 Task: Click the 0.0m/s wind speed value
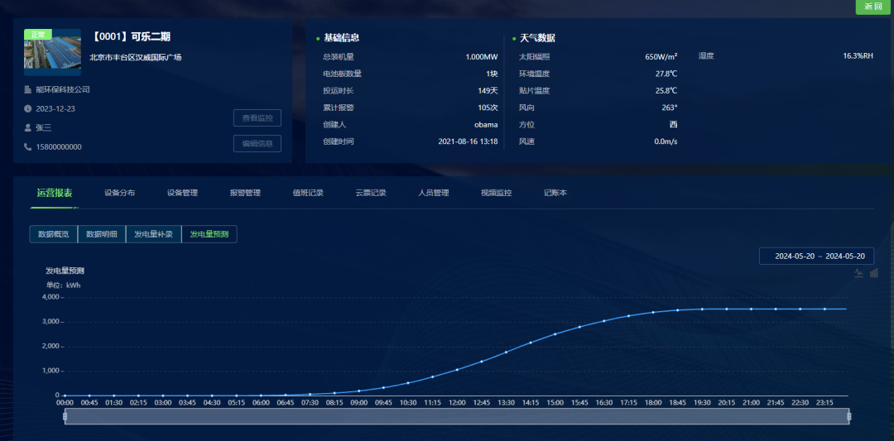tap(666, 141)
